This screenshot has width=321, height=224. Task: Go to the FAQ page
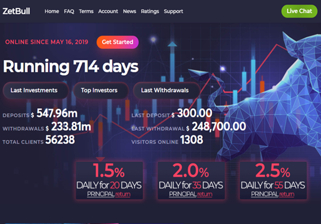tap(69, 11)
